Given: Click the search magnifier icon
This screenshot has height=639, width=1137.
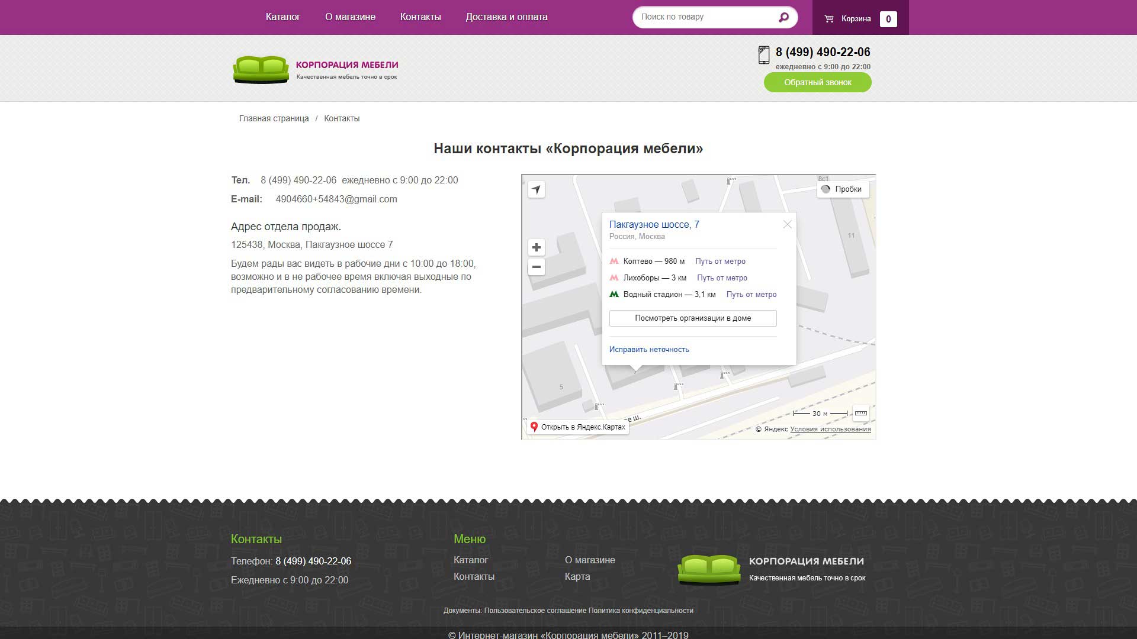Looking at the screenshot, I should coord(783,17).
